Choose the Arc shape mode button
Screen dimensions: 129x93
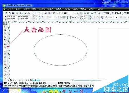tap(76, 17)
